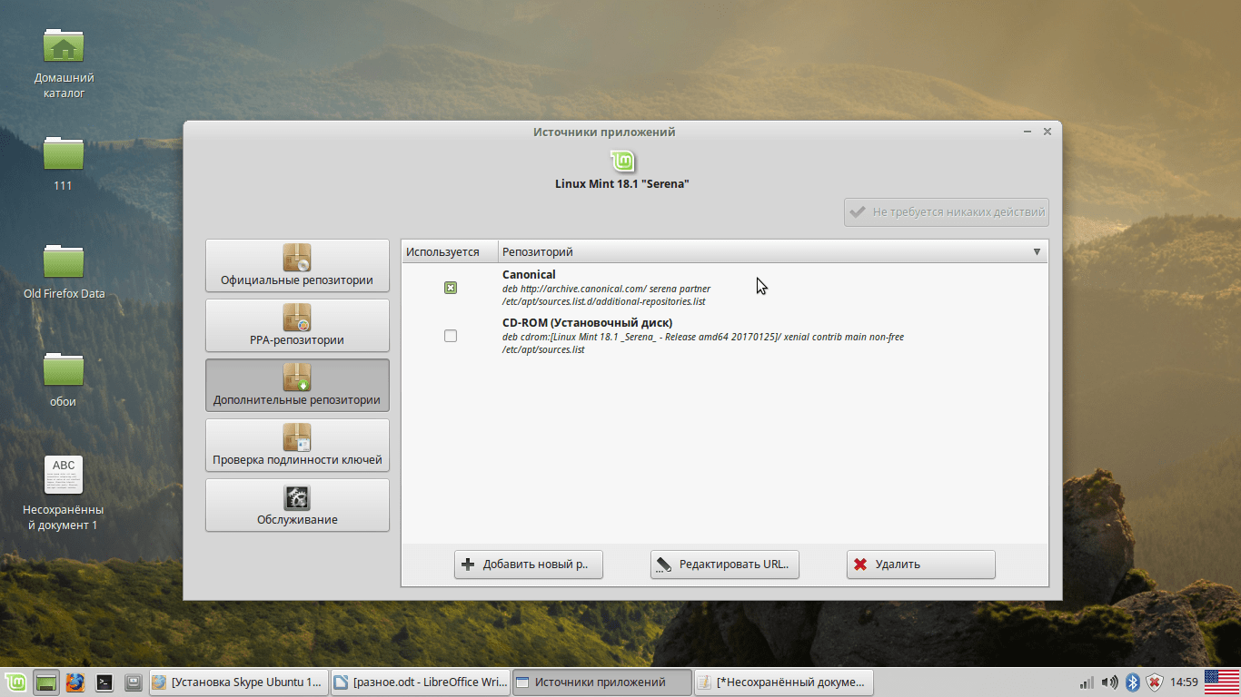
Task: Switch to the PPA repositories section
Action: pyautogui.click(x=297, y=326)
